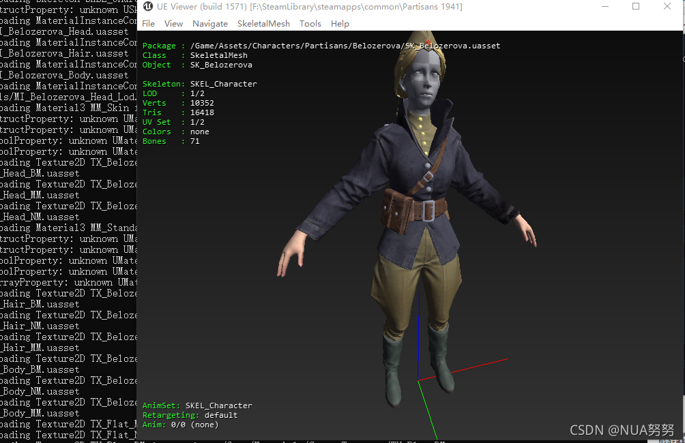Click the red X axis line
This screenshot has width=685, height=443.
click(x=463, y=369)
